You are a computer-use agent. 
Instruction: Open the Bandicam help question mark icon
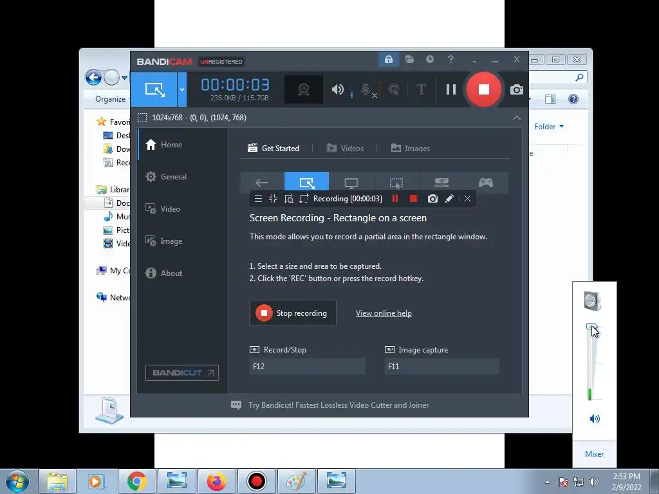pyautogui.click(x=450, y=59)
